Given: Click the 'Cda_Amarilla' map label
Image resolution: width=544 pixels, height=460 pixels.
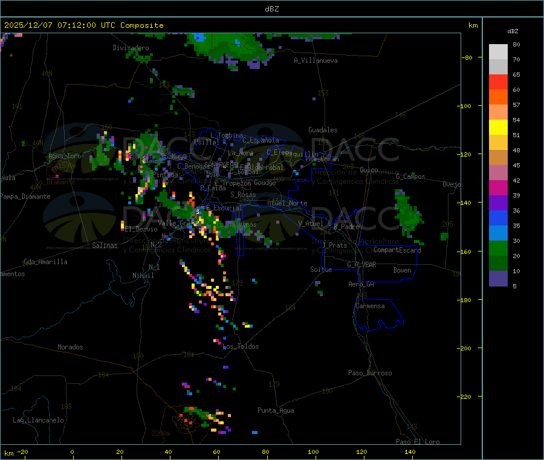Looking at the screenshot, I should pos(45,262).
